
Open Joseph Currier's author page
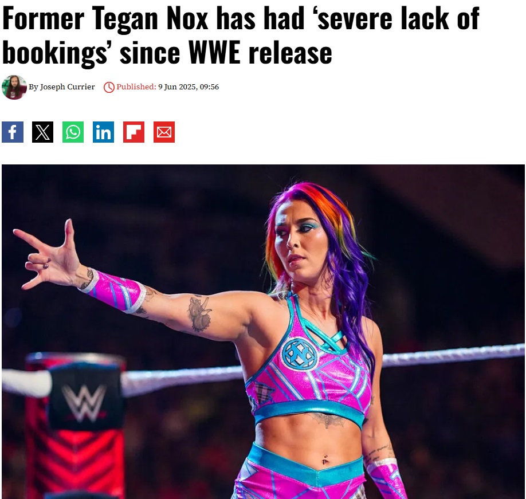pyautogui.click(x=67, y=87)
